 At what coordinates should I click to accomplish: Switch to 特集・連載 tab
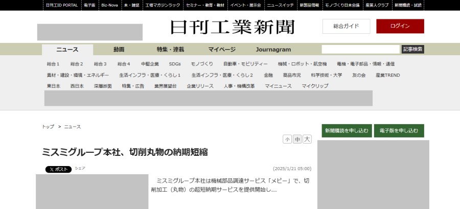[x=170, y=50]
